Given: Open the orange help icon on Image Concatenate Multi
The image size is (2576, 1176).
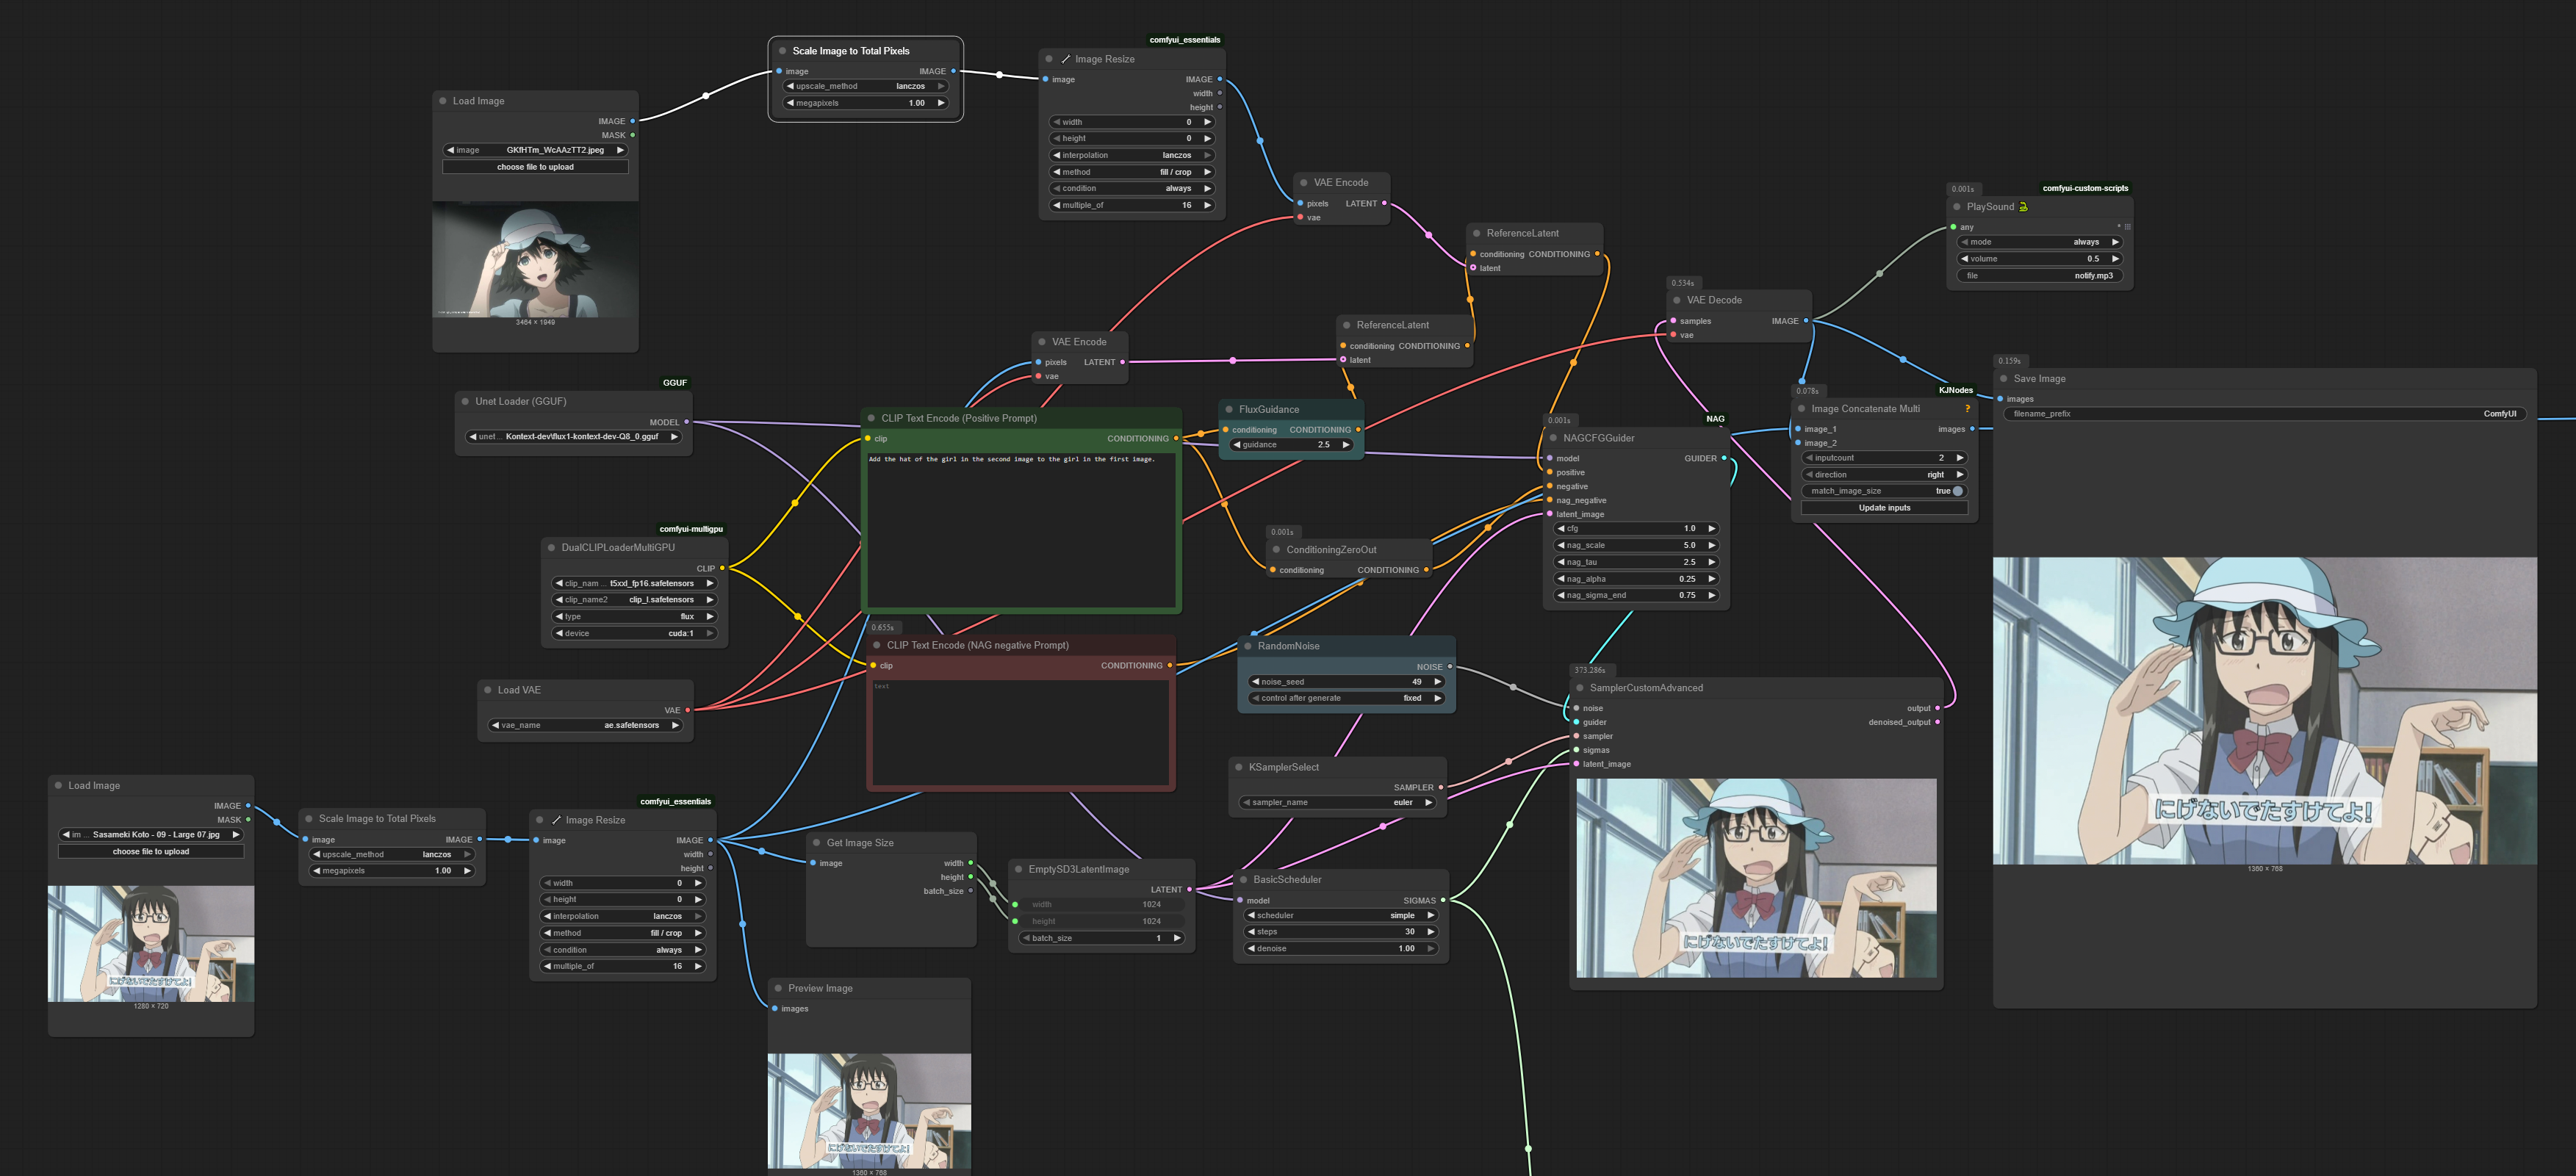Looking at the screenshot, I should point(1967,409).
